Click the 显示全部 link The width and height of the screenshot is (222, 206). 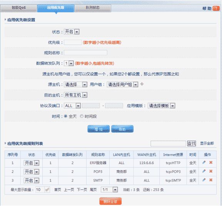(x=207, y=143)
